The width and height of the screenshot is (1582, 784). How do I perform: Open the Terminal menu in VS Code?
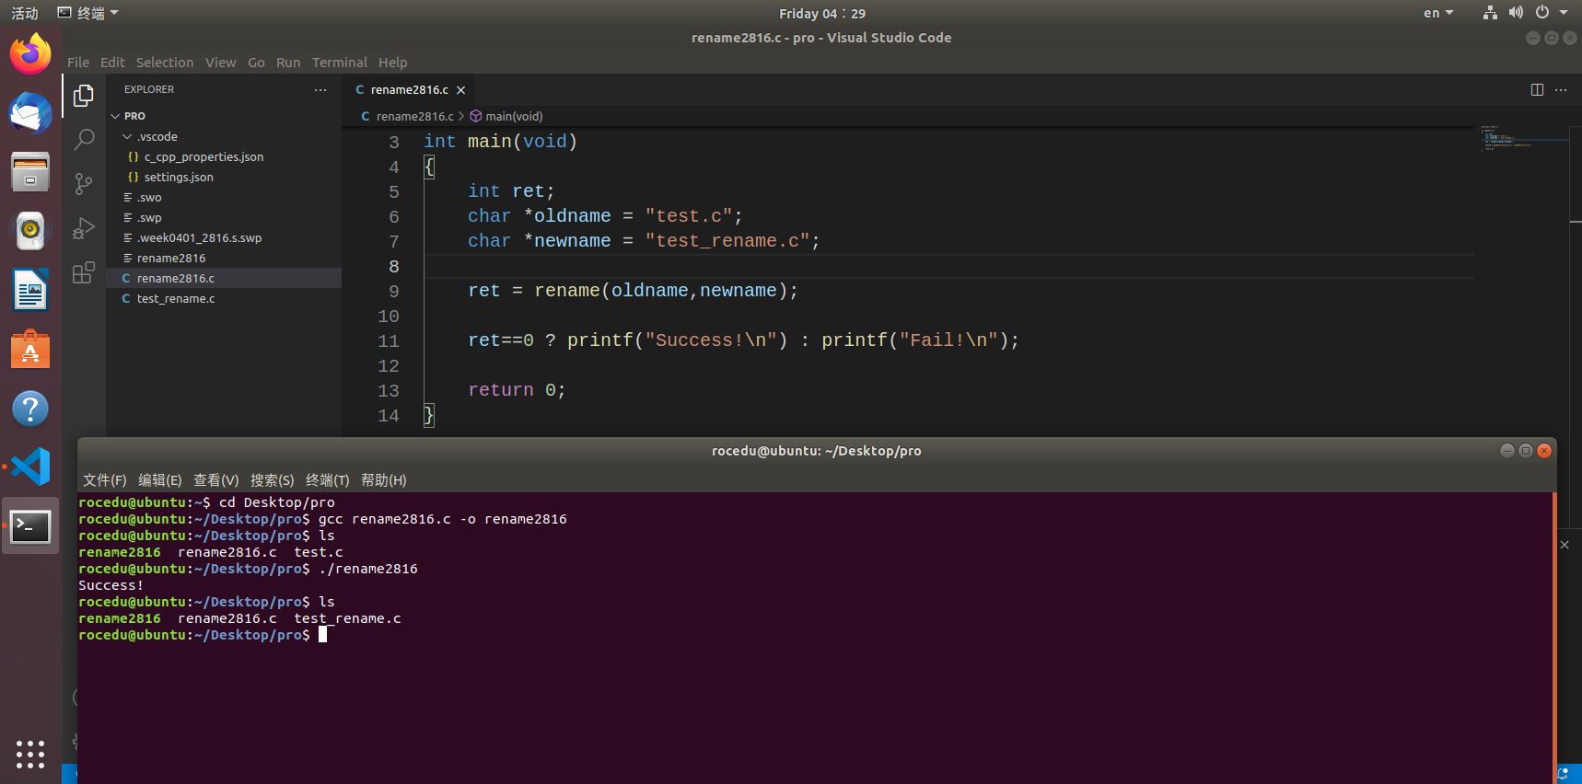click(x=339, y=63)
